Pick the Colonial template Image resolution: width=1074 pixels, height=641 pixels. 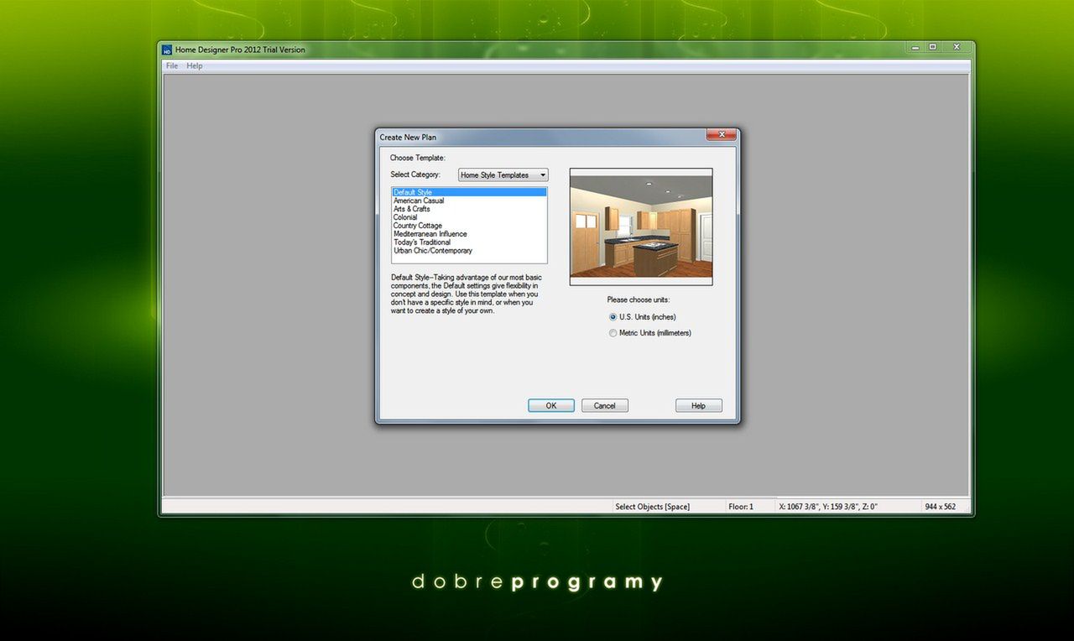coord(469,217)
